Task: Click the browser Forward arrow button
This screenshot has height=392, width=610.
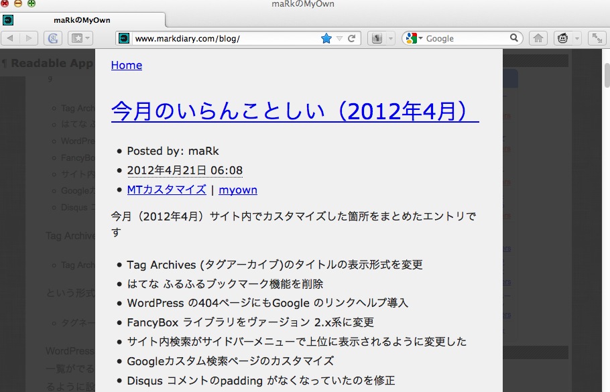Action: [29, 38]
